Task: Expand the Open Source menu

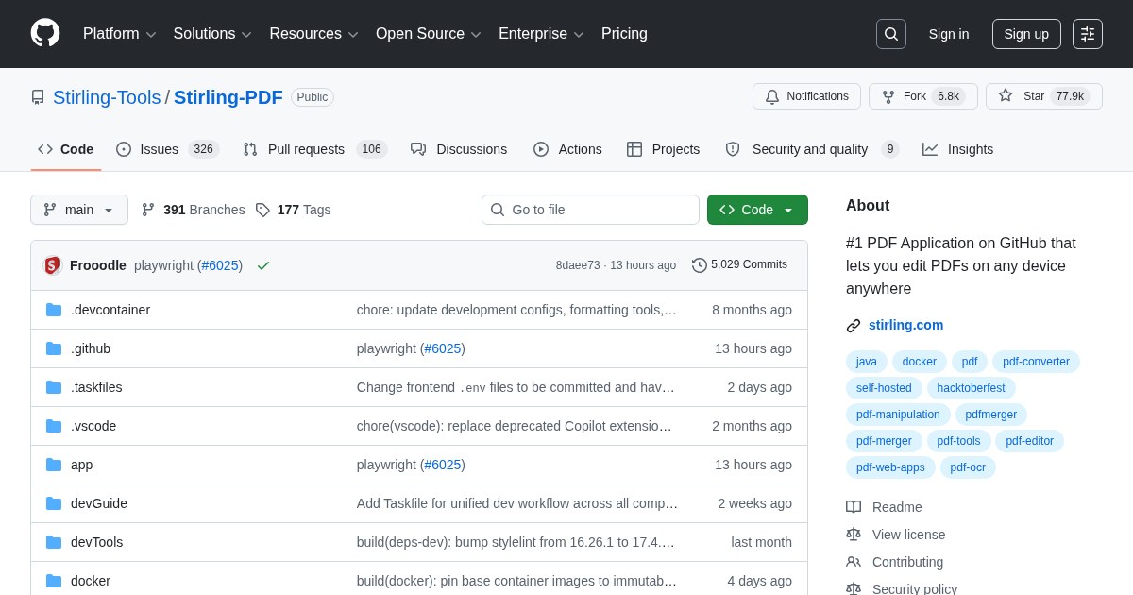Action: (x=429, y=34)
